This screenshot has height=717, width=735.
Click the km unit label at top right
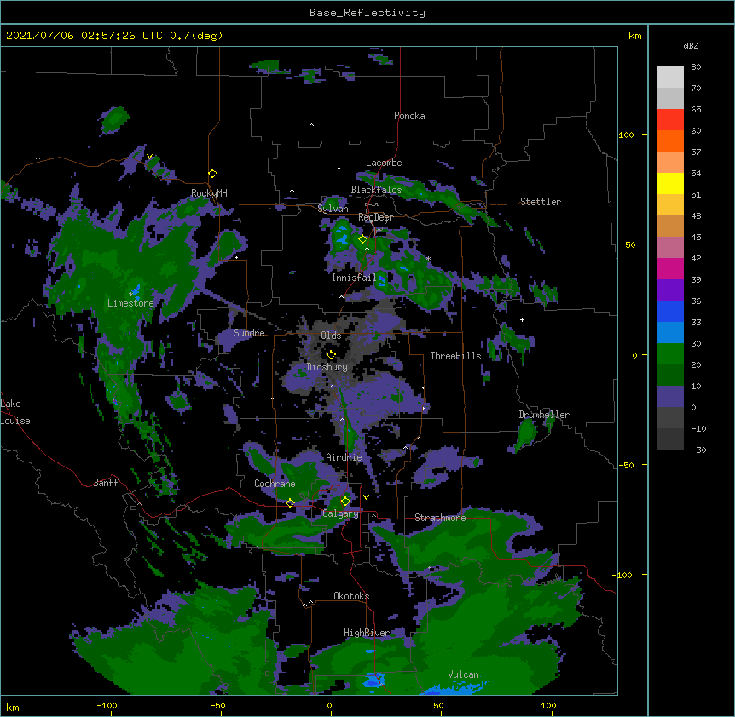635,36
